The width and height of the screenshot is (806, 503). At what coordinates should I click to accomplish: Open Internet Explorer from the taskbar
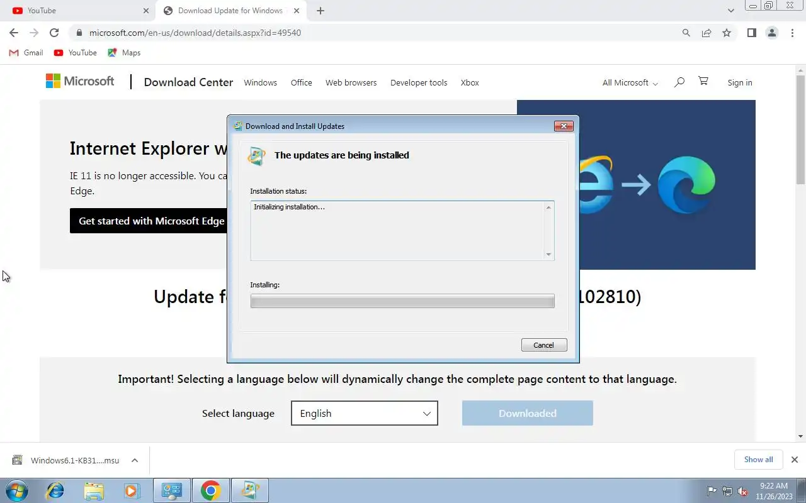(x=55, y=490)
